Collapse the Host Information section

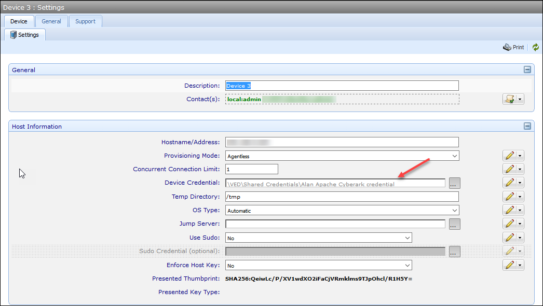pyautogui.click(x=527, y=126)
